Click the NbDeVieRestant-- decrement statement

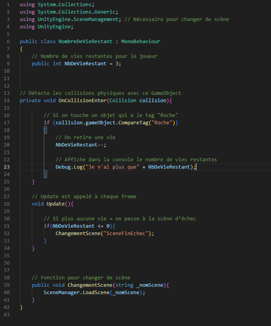pyautogui.click(x=80, y=145)
